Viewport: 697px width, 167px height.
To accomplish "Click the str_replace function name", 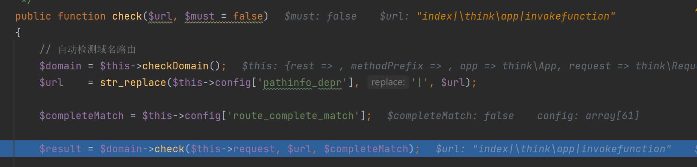I will 133,83.
